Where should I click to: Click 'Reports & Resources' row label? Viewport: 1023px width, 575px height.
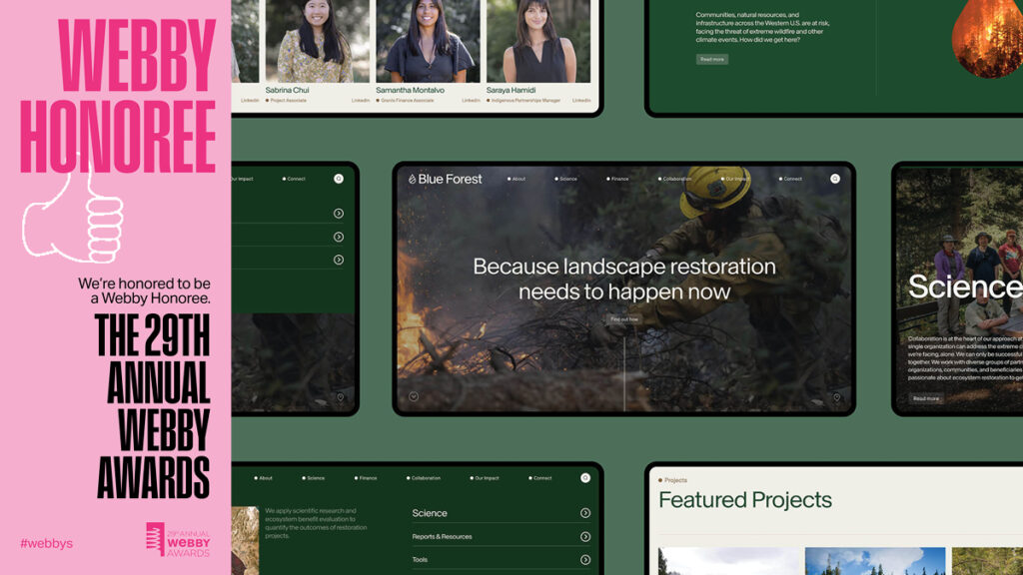(442, 536)
